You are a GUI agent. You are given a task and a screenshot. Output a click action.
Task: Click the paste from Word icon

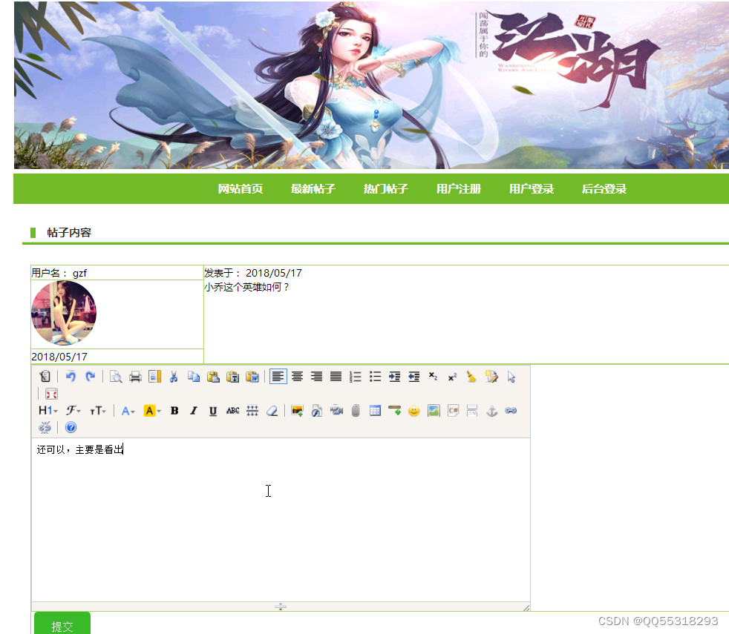point(252,377)
